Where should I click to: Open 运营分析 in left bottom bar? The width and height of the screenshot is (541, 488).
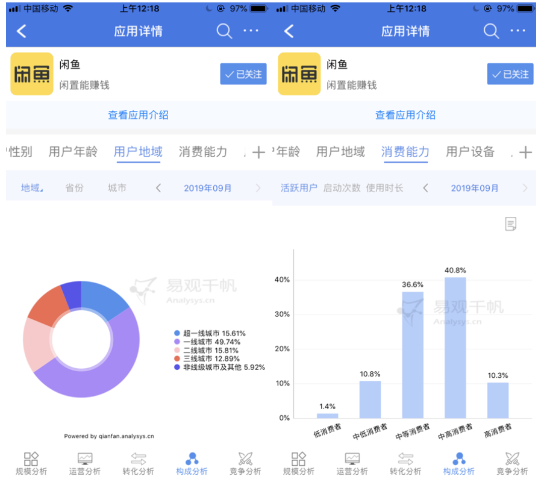click(x=85, y=464)
